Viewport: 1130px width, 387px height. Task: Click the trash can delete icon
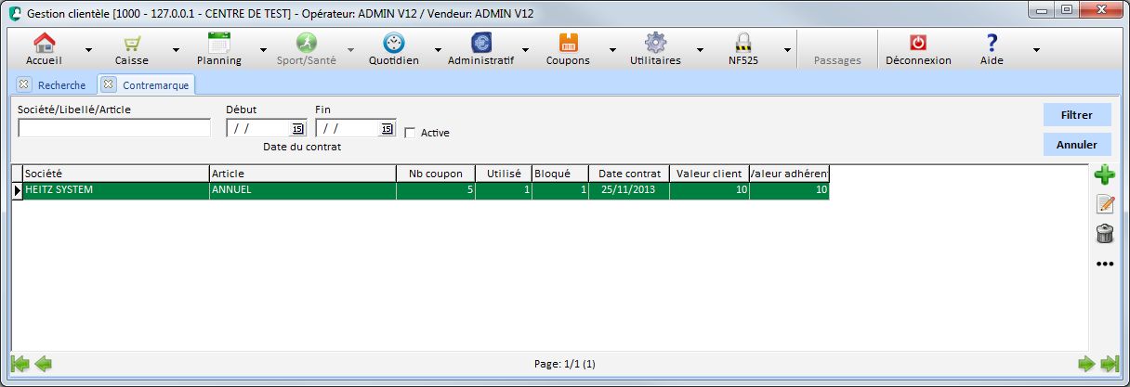(1104, 234)
